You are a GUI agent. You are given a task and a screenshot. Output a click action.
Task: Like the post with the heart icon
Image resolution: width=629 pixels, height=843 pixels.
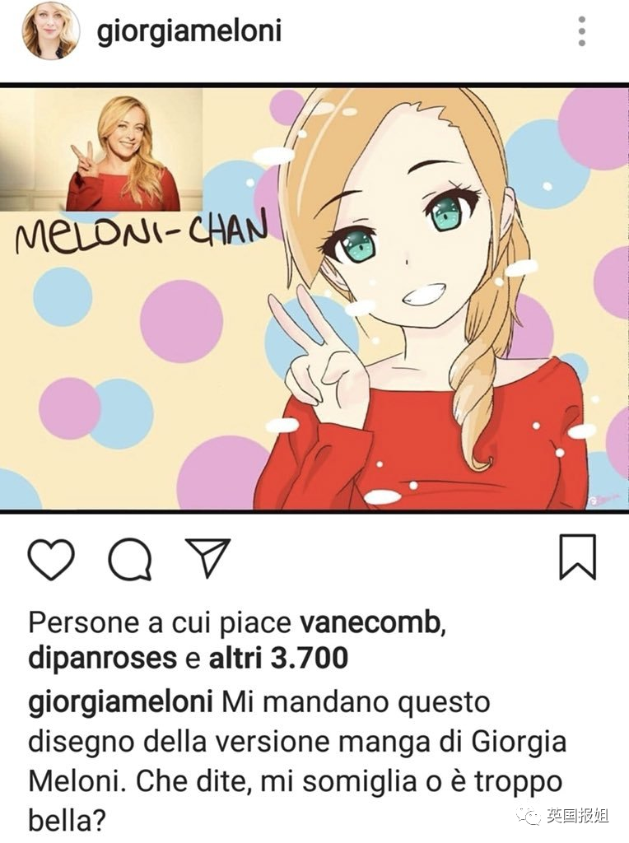pos(50,559)
